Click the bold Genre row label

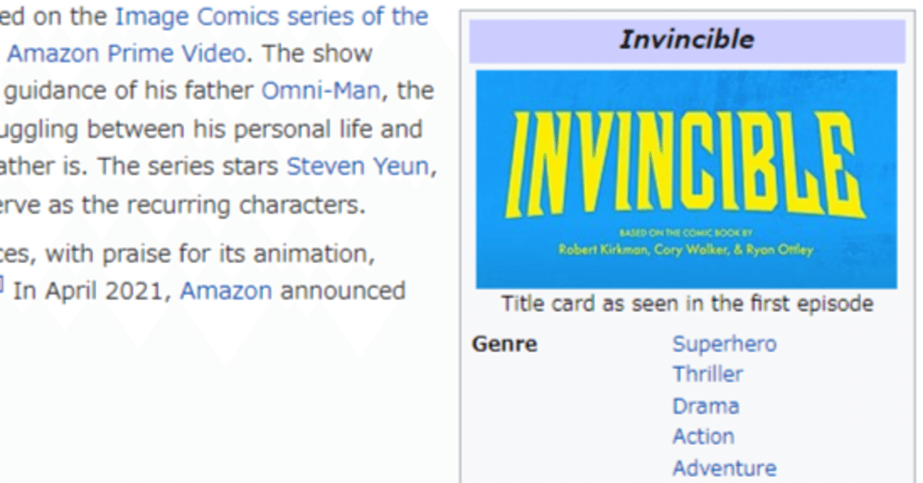pos(504,344)
